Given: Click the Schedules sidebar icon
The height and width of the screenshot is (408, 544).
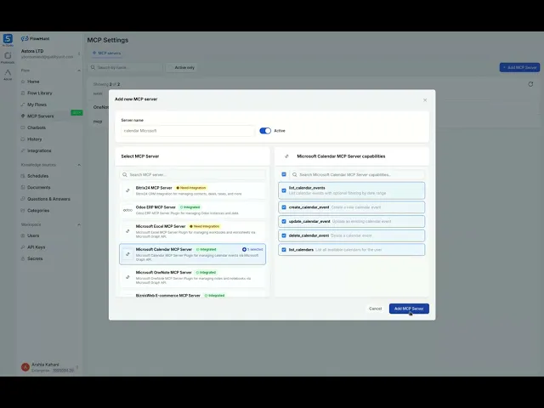Looking at the screenshot, I should tap(23, 176).
